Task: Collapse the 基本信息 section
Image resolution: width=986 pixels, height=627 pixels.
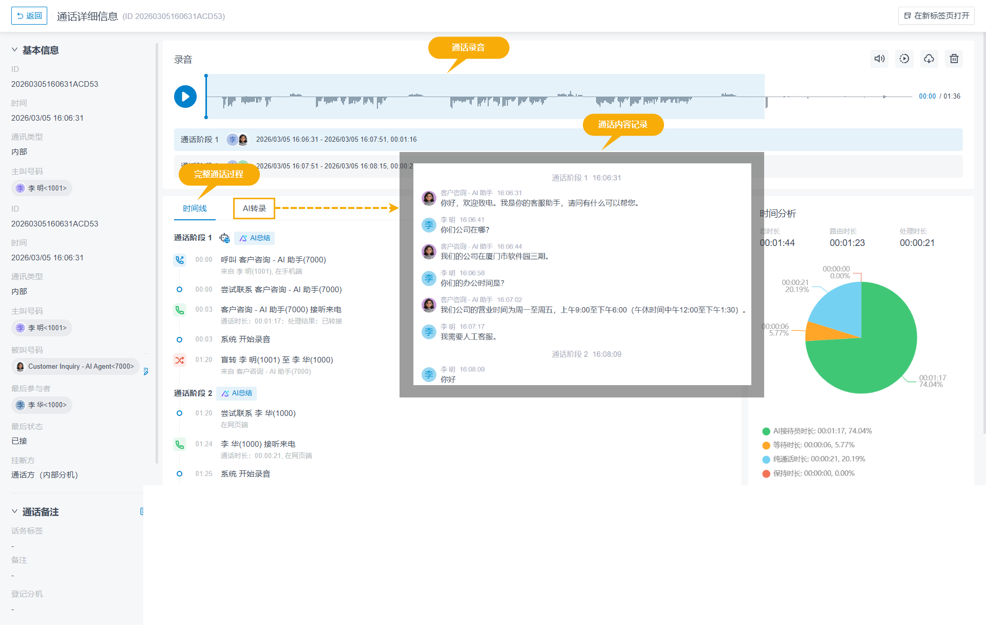Action: (15, 50)
